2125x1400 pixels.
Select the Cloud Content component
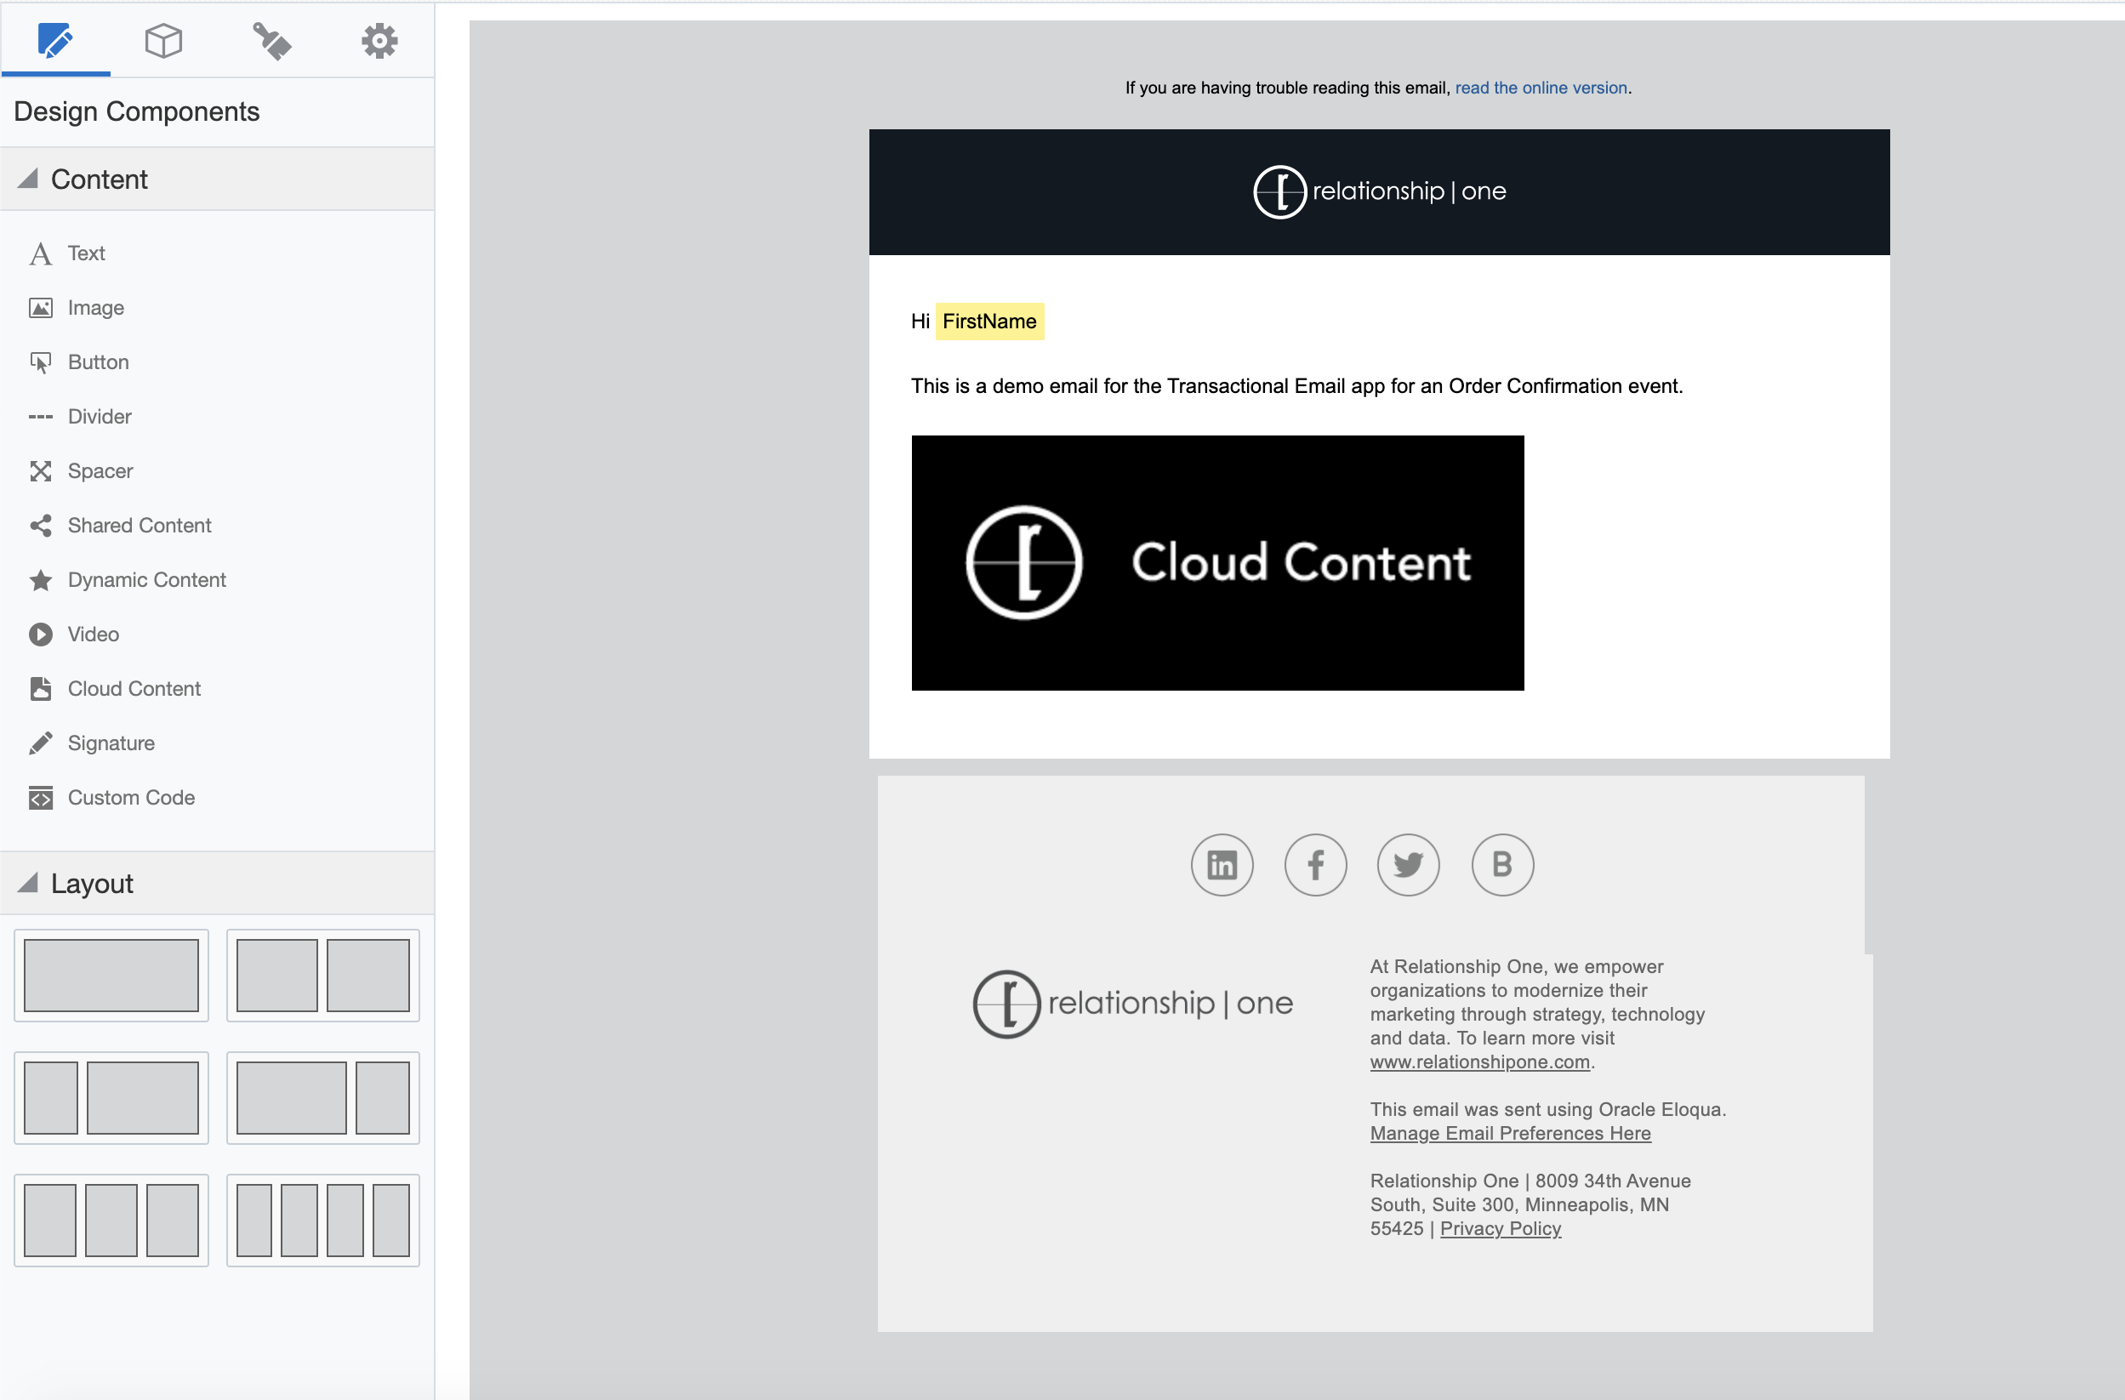134,689
